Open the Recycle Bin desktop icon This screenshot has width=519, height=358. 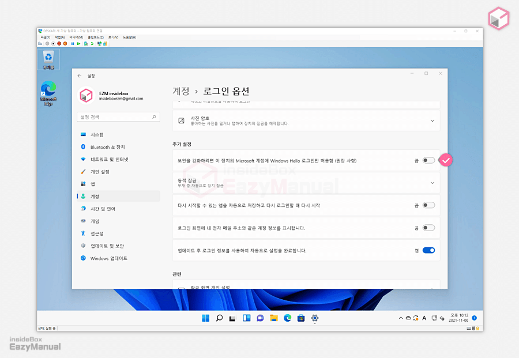pos(48,59)
